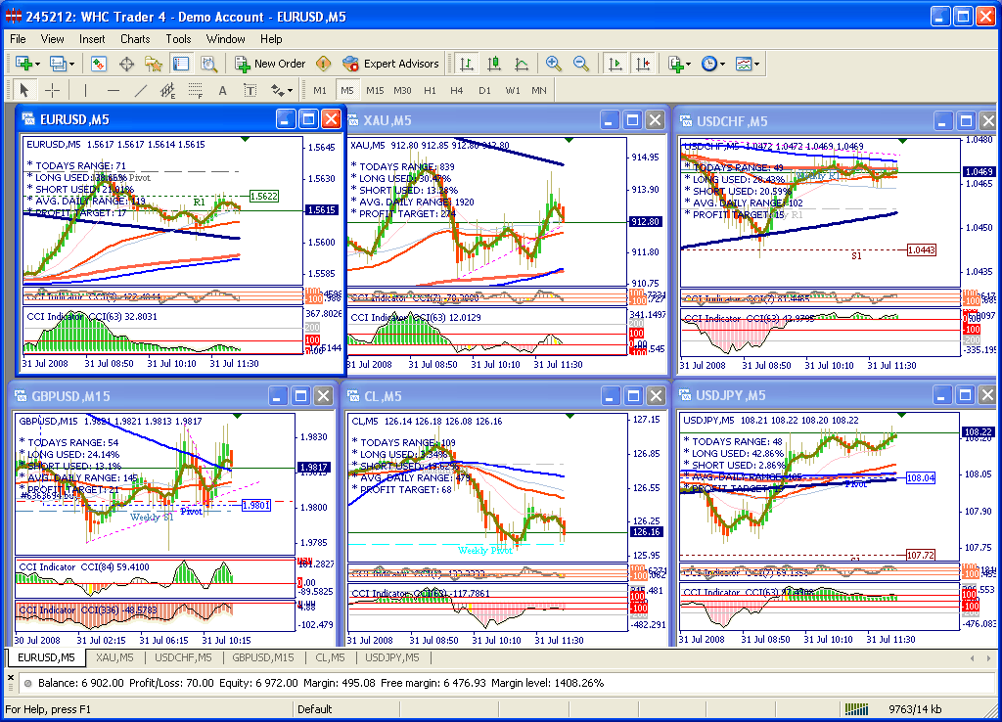1002x722 pixels.
Task: Close the terminal balance panel
Action: coord(10,678)
